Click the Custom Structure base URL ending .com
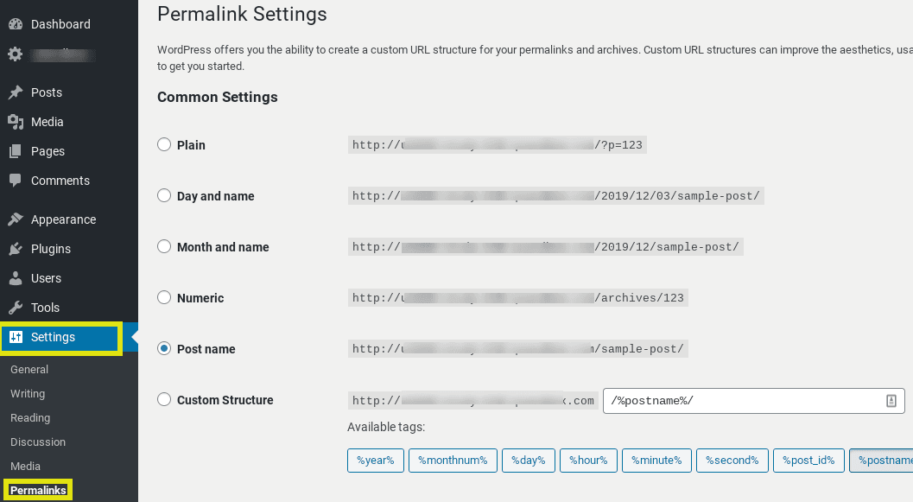This screenshot has width=913, height=502. (473, 401)
